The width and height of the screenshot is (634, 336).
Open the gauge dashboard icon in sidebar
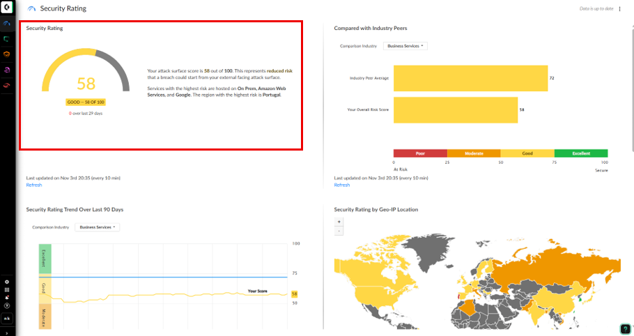(7, 24)
